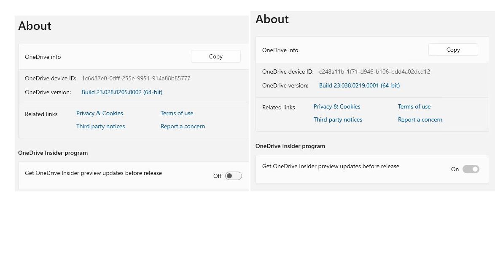Image resolution: width=495 pixels, height=265 pixels.
Task: Click Copy beside device ID starting 1c6d87e0
Action: (215, 56)
